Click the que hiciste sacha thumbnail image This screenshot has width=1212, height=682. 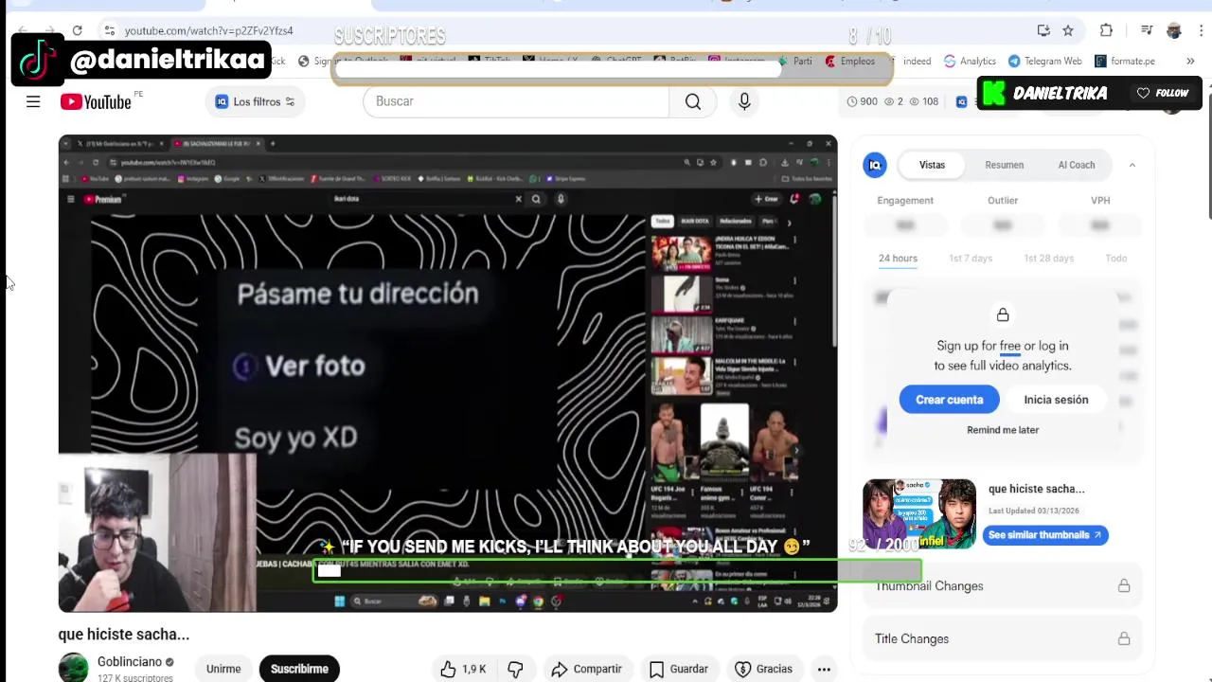pyautogui.click(x=918, y=513)
